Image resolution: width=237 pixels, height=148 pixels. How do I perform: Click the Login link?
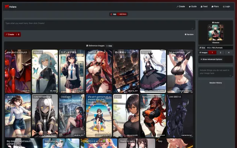[226, 6]
